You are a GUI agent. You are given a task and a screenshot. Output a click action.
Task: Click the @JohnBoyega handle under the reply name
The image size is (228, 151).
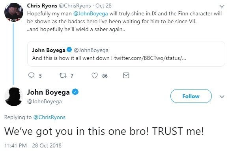point(44,101)
